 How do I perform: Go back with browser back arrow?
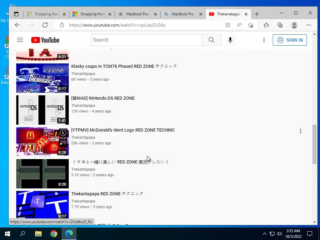click(17, 25)
